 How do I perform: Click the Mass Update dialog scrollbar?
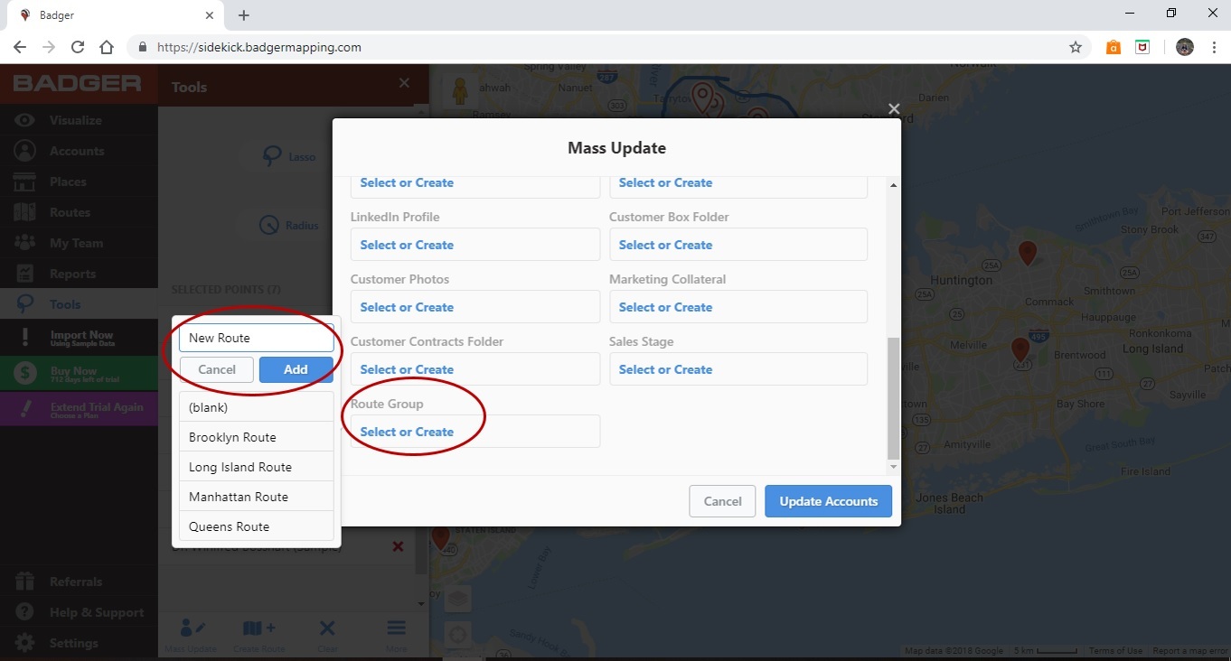point(894,397)
